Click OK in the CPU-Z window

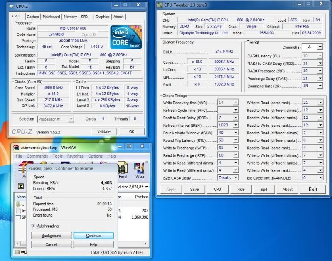click(132, 132)
